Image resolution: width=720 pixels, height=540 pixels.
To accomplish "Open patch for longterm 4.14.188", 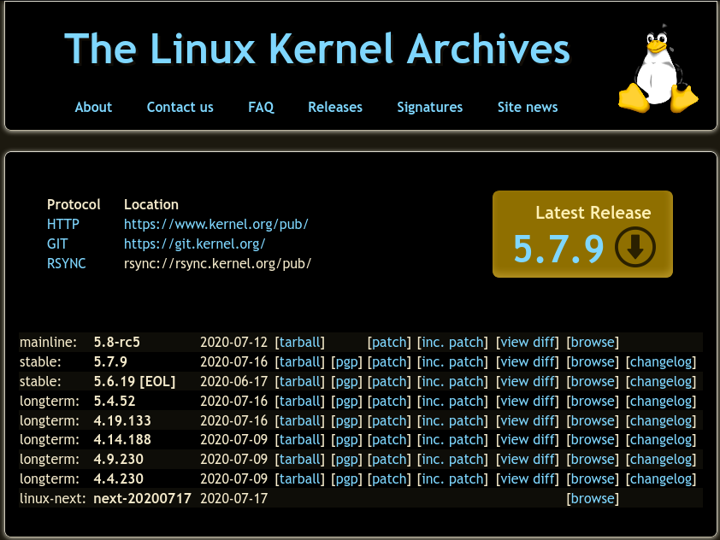I will (x=389, y=439).
